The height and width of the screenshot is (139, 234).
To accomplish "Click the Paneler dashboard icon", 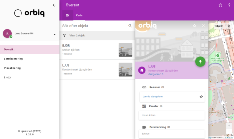I will (x=144, y=106).
